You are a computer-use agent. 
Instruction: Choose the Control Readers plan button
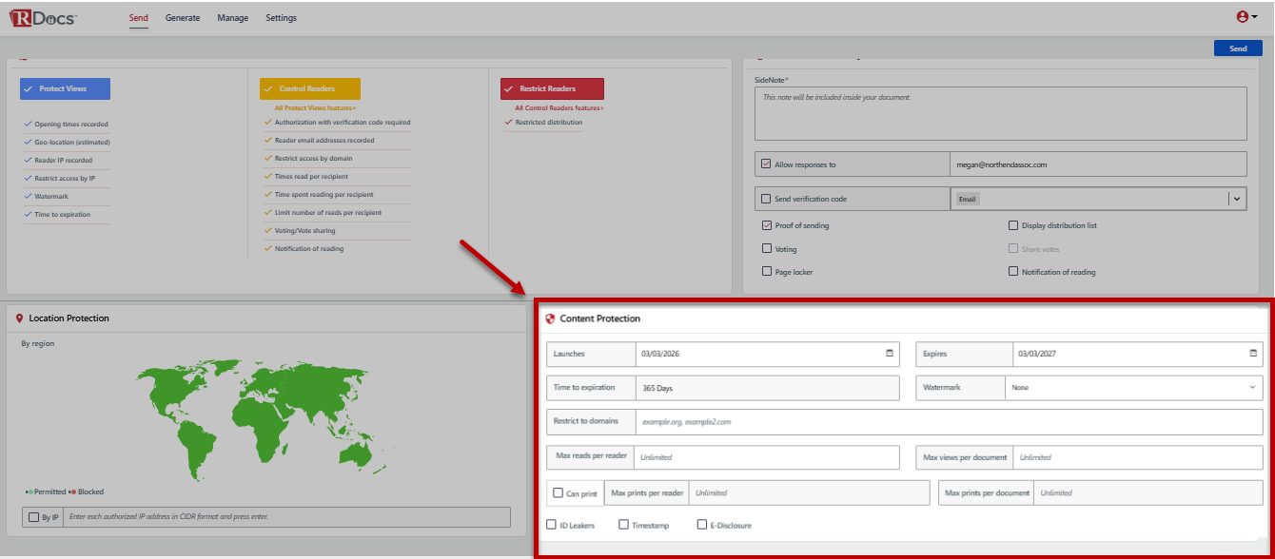[310, 88]
